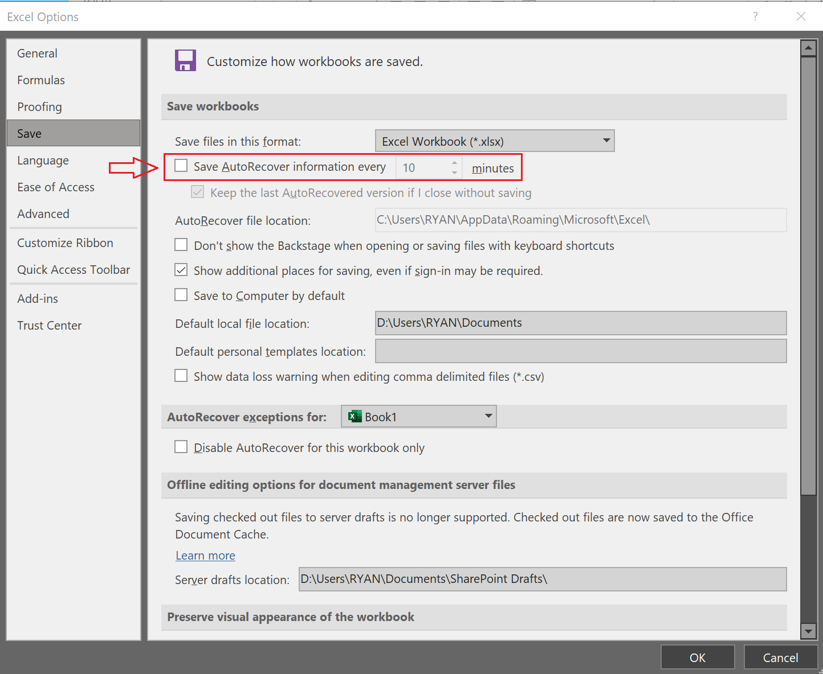Click the Default personal templates location field

click(x=581, y=351)
